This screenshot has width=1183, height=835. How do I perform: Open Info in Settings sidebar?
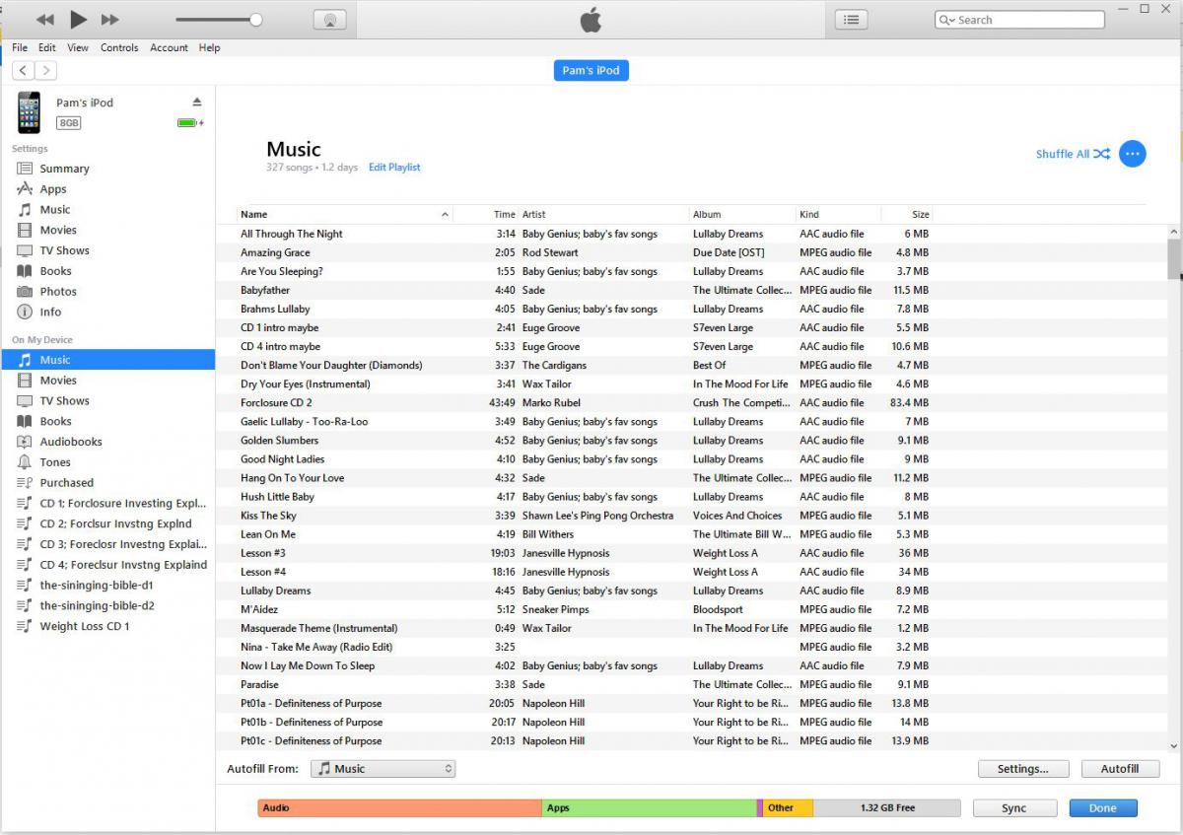[50, 313]
